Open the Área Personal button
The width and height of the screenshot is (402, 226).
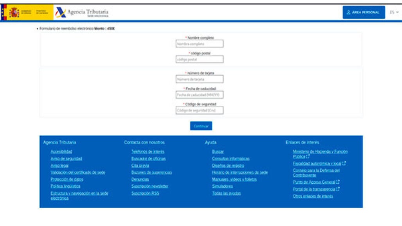[x=363, y=13]
